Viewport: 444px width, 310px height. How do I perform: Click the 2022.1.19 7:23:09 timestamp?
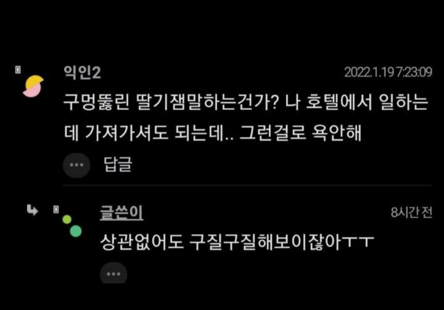[388, 72]
